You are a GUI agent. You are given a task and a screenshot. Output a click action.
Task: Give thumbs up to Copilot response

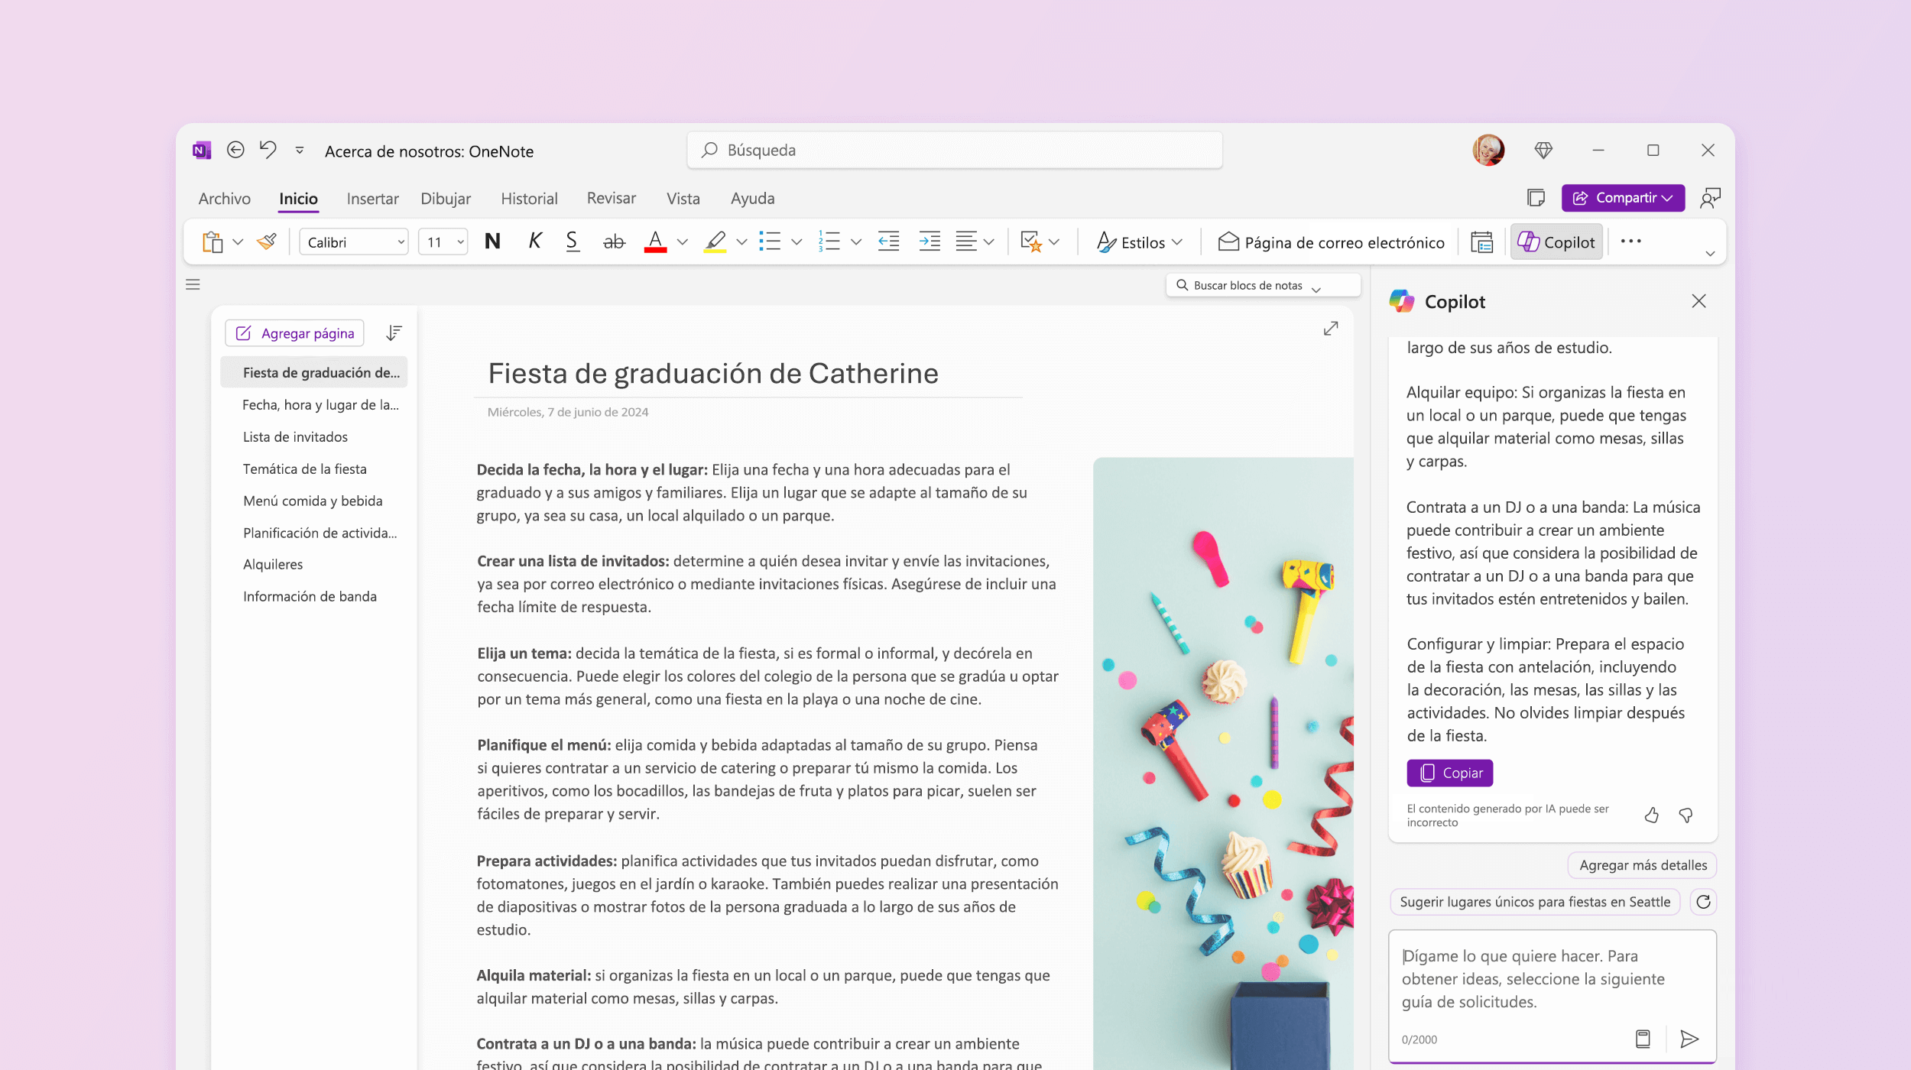[x=1651, y=815]
